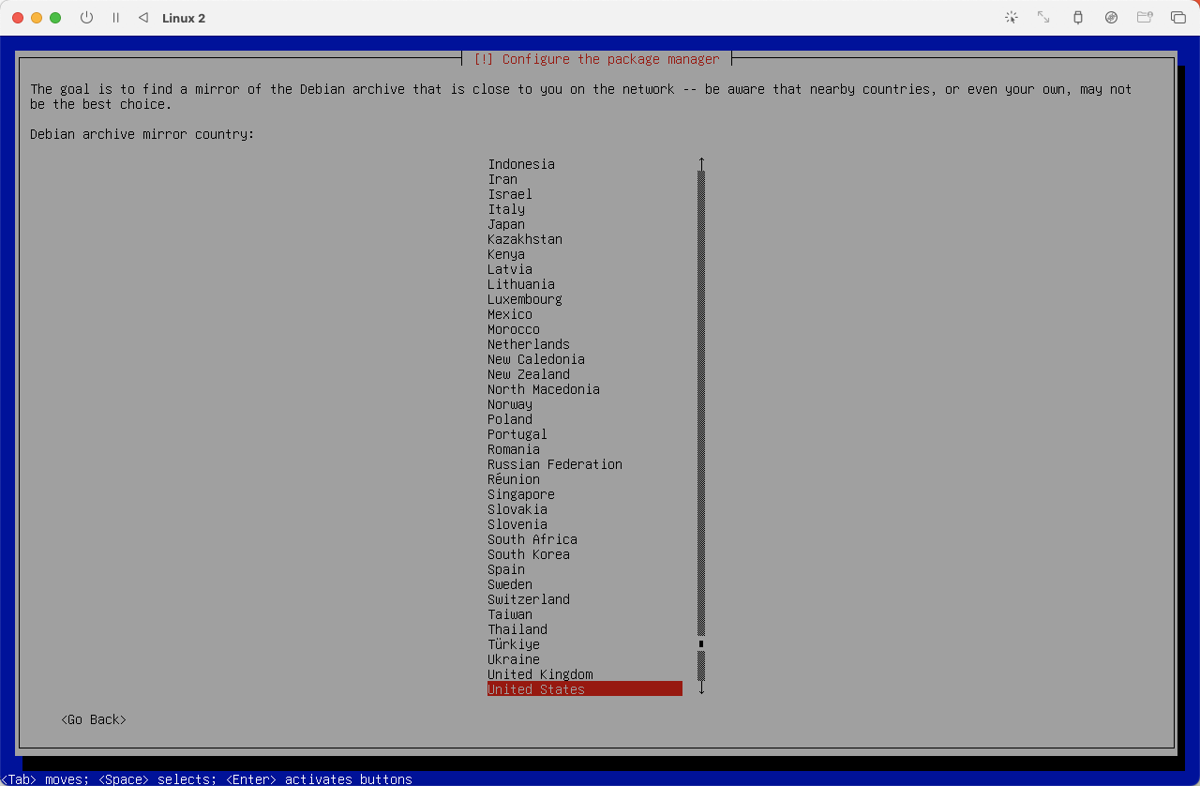Choose Netherlands as the Debian mirror country
Screen dimensions: 1200x786
528,344
